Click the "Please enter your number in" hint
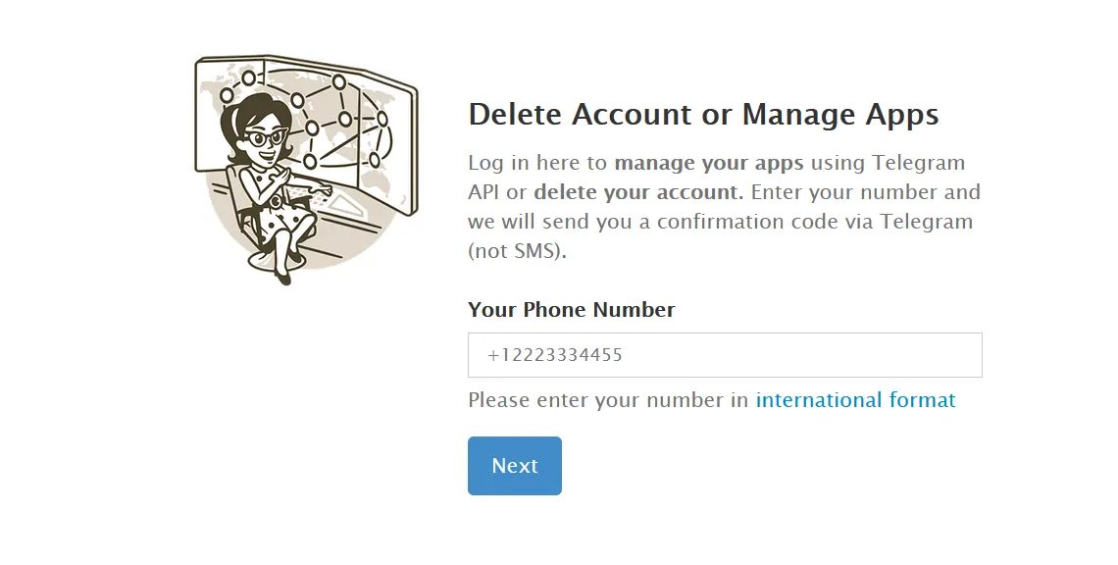The width and height of the screenshot is (1118, 565). point(608,400)
